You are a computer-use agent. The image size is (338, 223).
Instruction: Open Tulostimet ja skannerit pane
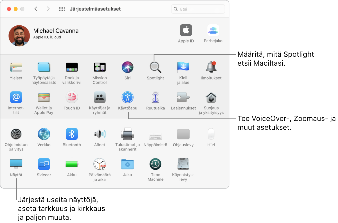point(128,134)
